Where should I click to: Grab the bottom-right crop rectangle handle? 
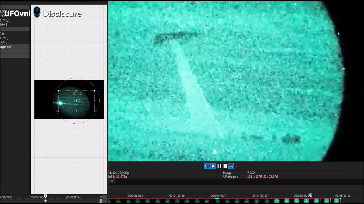click(95, 111)
